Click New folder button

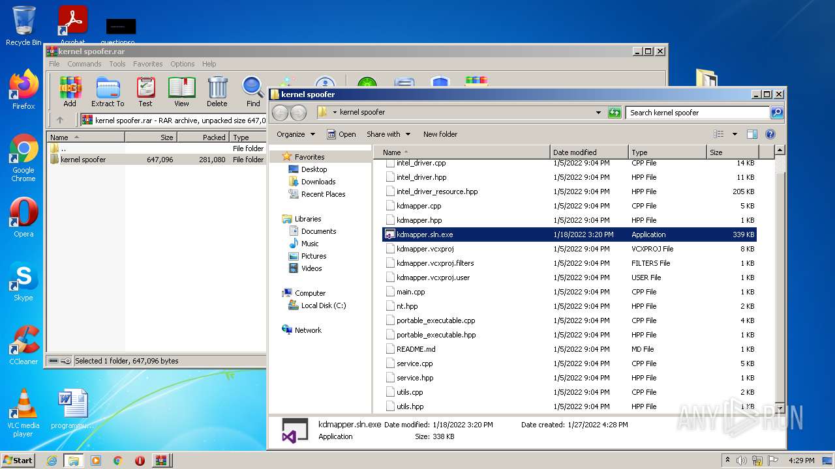point(440,134)
